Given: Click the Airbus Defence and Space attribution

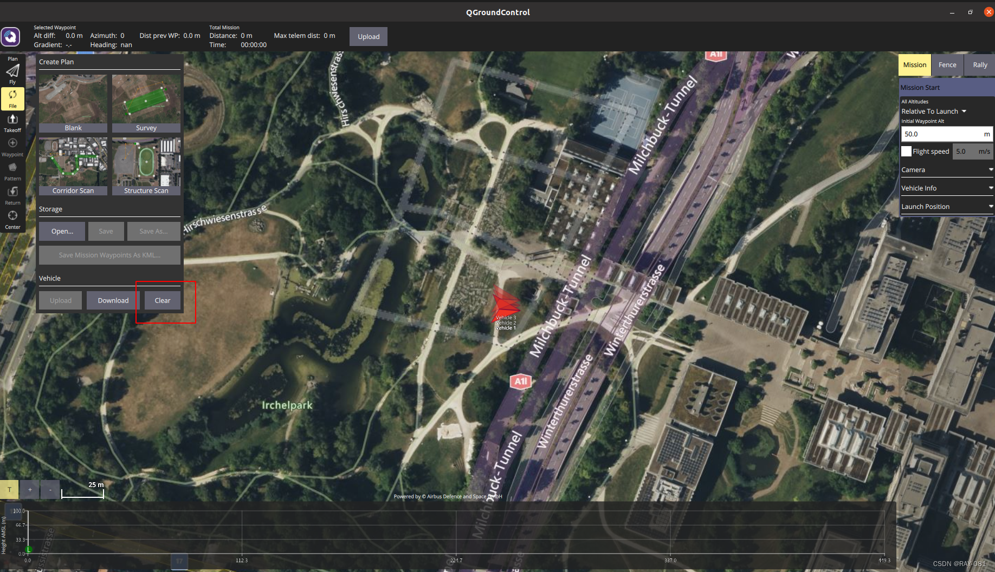Looking at the screenshot, I should pos(448,497).
